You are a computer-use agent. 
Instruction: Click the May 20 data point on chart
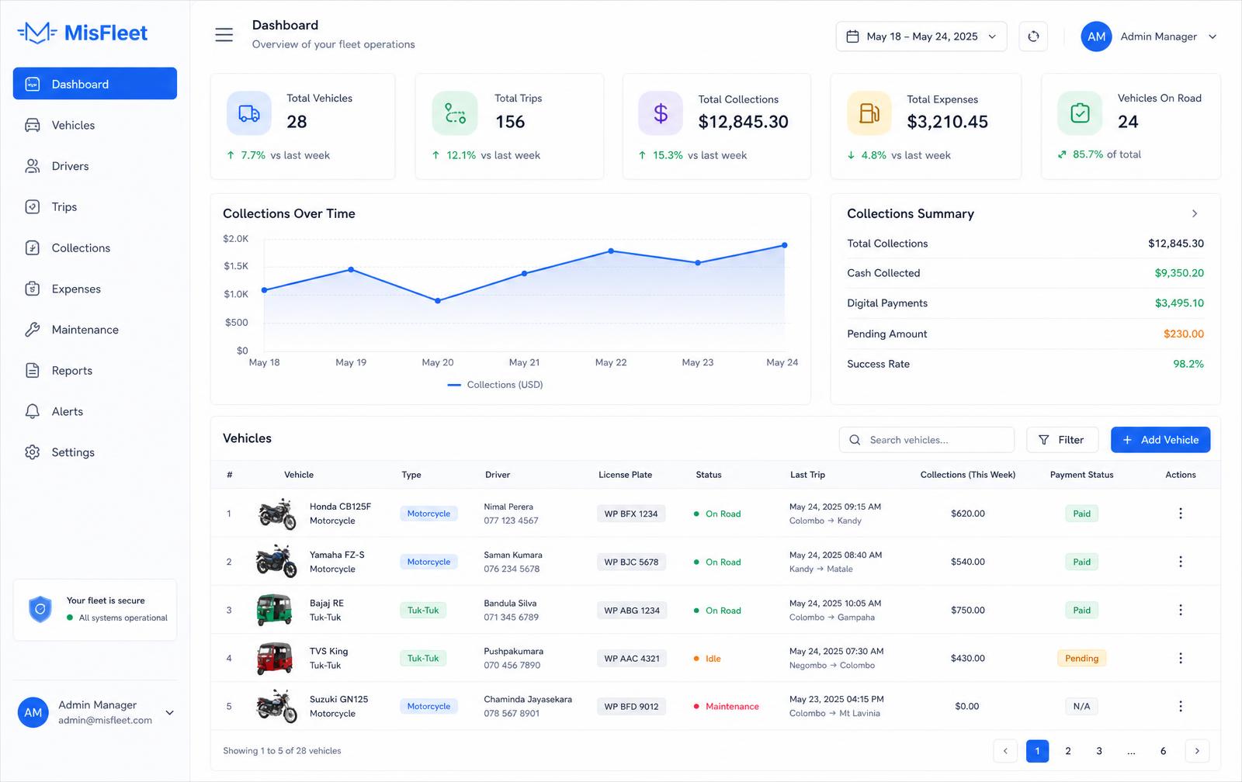438,301
